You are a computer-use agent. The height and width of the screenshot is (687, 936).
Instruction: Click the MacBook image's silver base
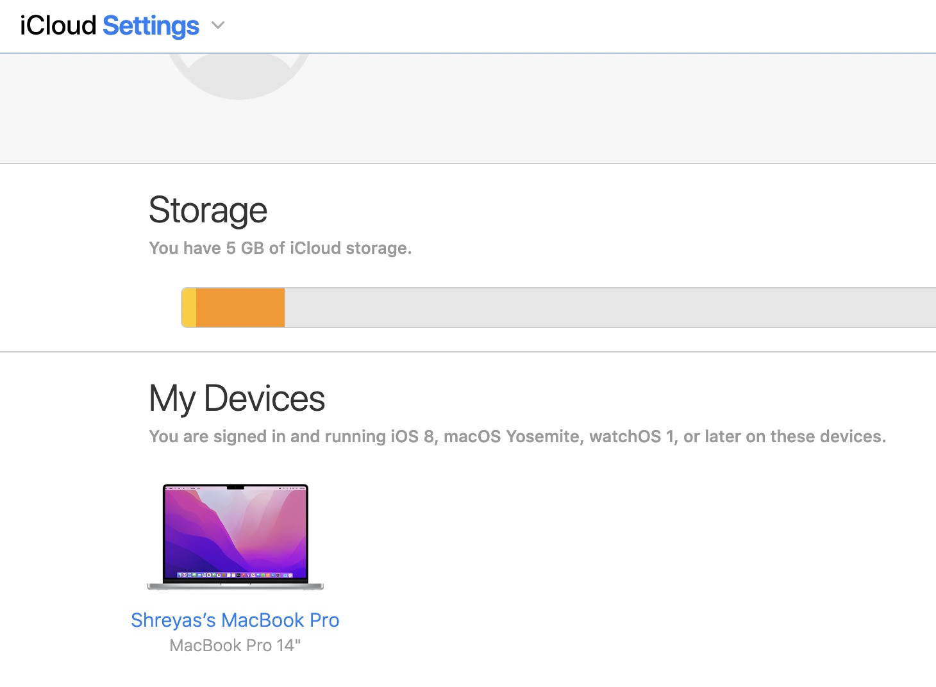pyautogui.click(x=235, y=586)
